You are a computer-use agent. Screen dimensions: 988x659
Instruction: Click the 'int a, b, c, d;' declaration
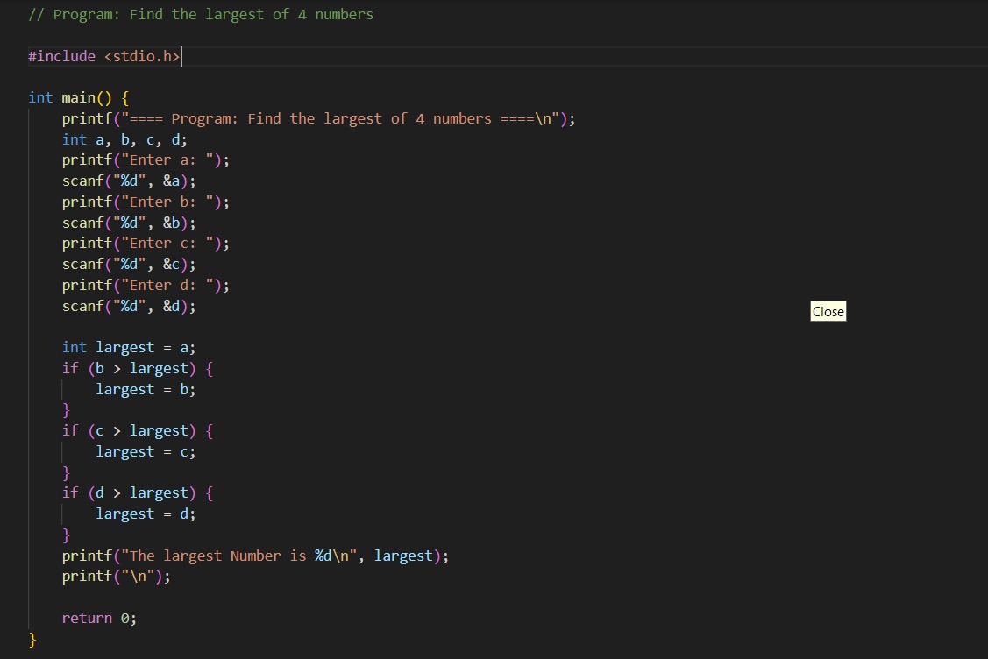pyautogui.click(x=124, y=139)
